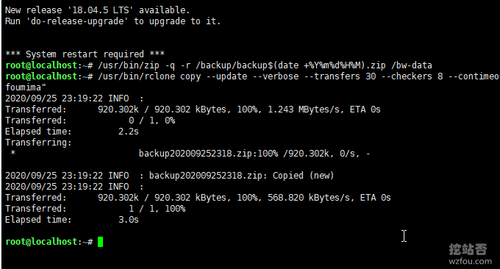This screenshot has height=269, width=500.
Task: Click 'backup202009252318.zip: Copied (new)' line
Action: 241,176
